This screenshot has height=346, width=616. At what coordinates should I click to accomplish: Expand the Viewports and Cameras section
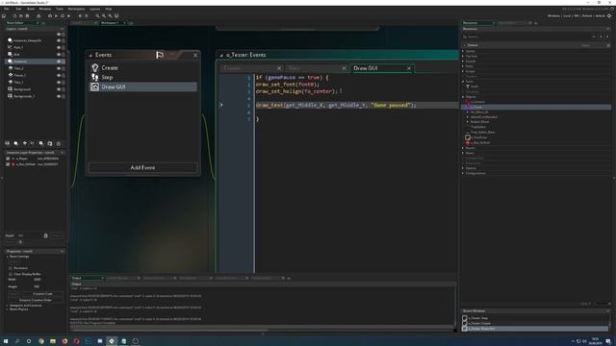tap(7, 306)
